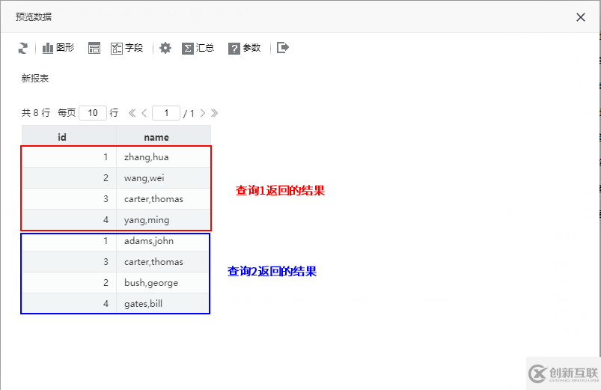Open the 图形 chart view

(58, 48)
